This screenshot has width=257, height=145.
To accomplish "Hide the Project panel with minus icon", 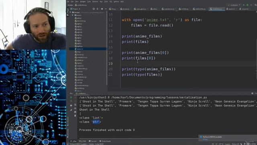I will pyautogui.click(x=106, y=9).
